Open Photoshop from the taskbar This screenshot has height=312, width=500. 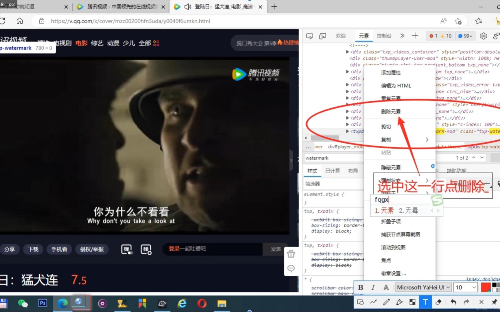(43, 303)
